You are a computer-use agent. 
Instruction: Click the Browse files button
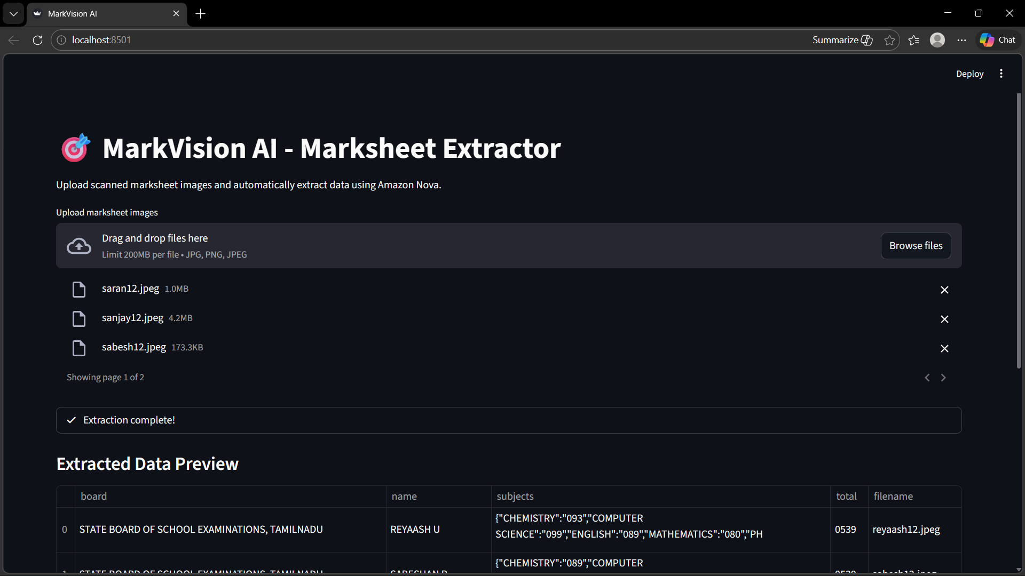click(x=916, y=246)
